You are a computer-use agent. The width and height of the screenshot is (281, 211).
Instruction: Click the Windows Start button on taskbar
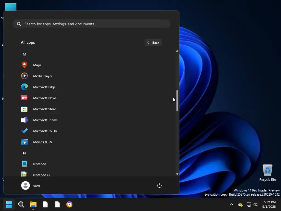[9, 204]
